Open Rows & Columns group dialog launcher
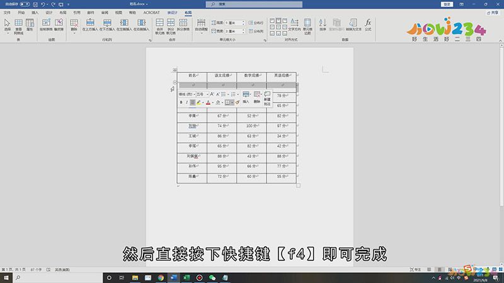 150,40
